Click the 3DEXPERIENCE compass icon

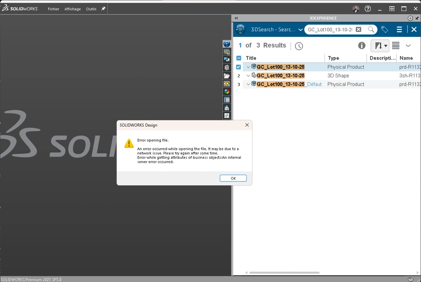pos(240,29)
